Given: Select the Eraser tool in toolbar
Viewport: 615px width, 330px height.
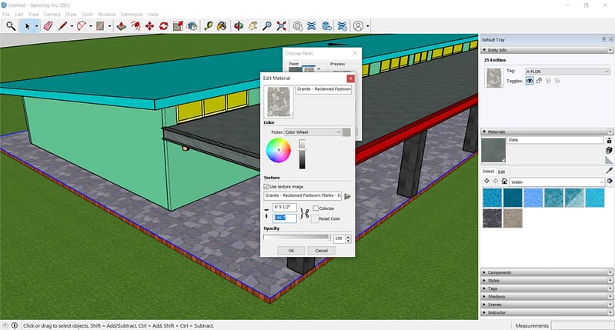Looking at the screenshot, I should [48, 25].
